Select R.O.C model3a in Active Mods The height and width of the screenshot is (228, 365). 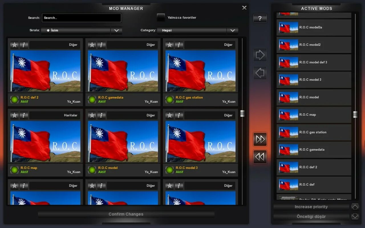[314, 27]
